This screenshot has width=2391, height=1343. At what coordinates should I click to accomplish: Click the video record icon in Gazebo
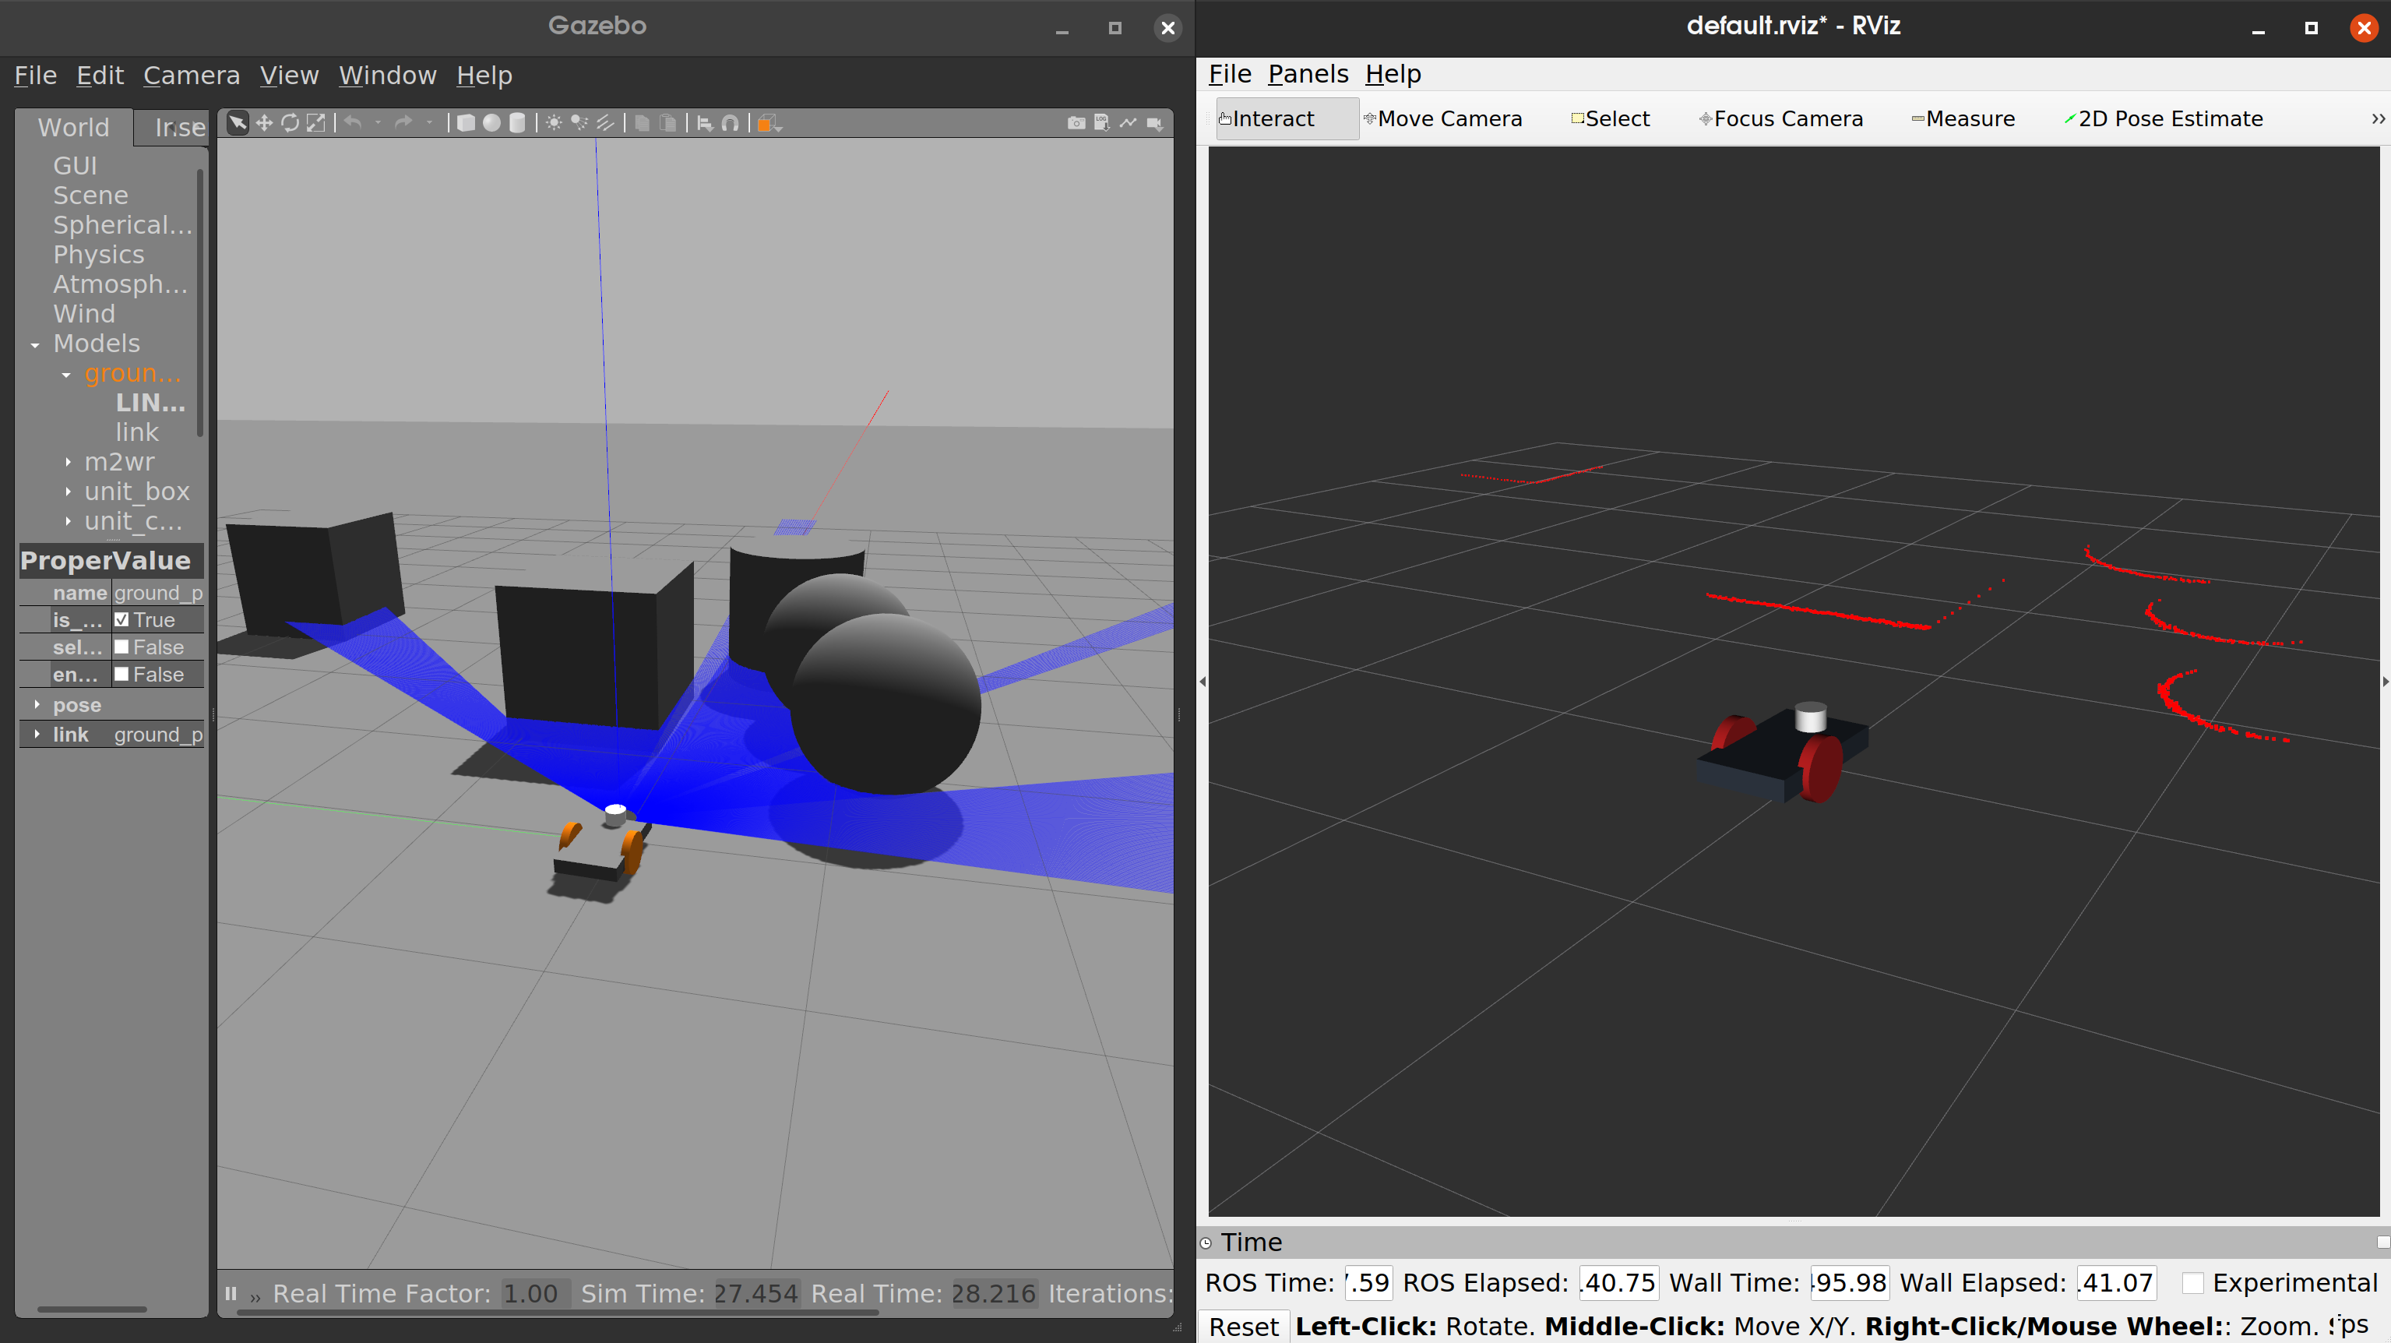[x=1155, y=122]
